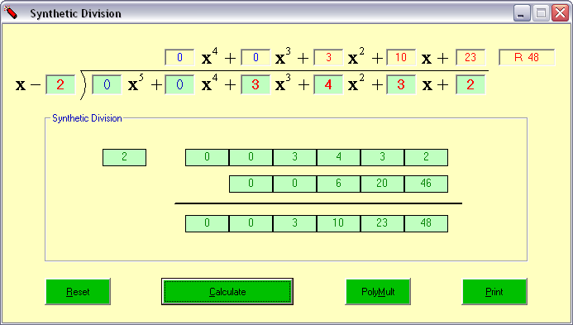Print the synthetic division result
This screenshot has height=325, width=573.
coord(494,292)
